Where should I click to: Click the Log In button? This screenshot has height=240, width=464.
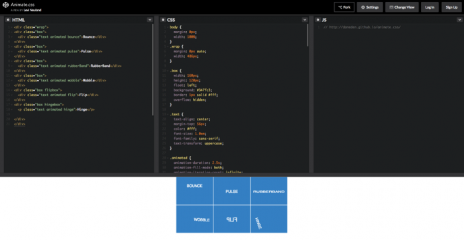(x=430, y=7)
